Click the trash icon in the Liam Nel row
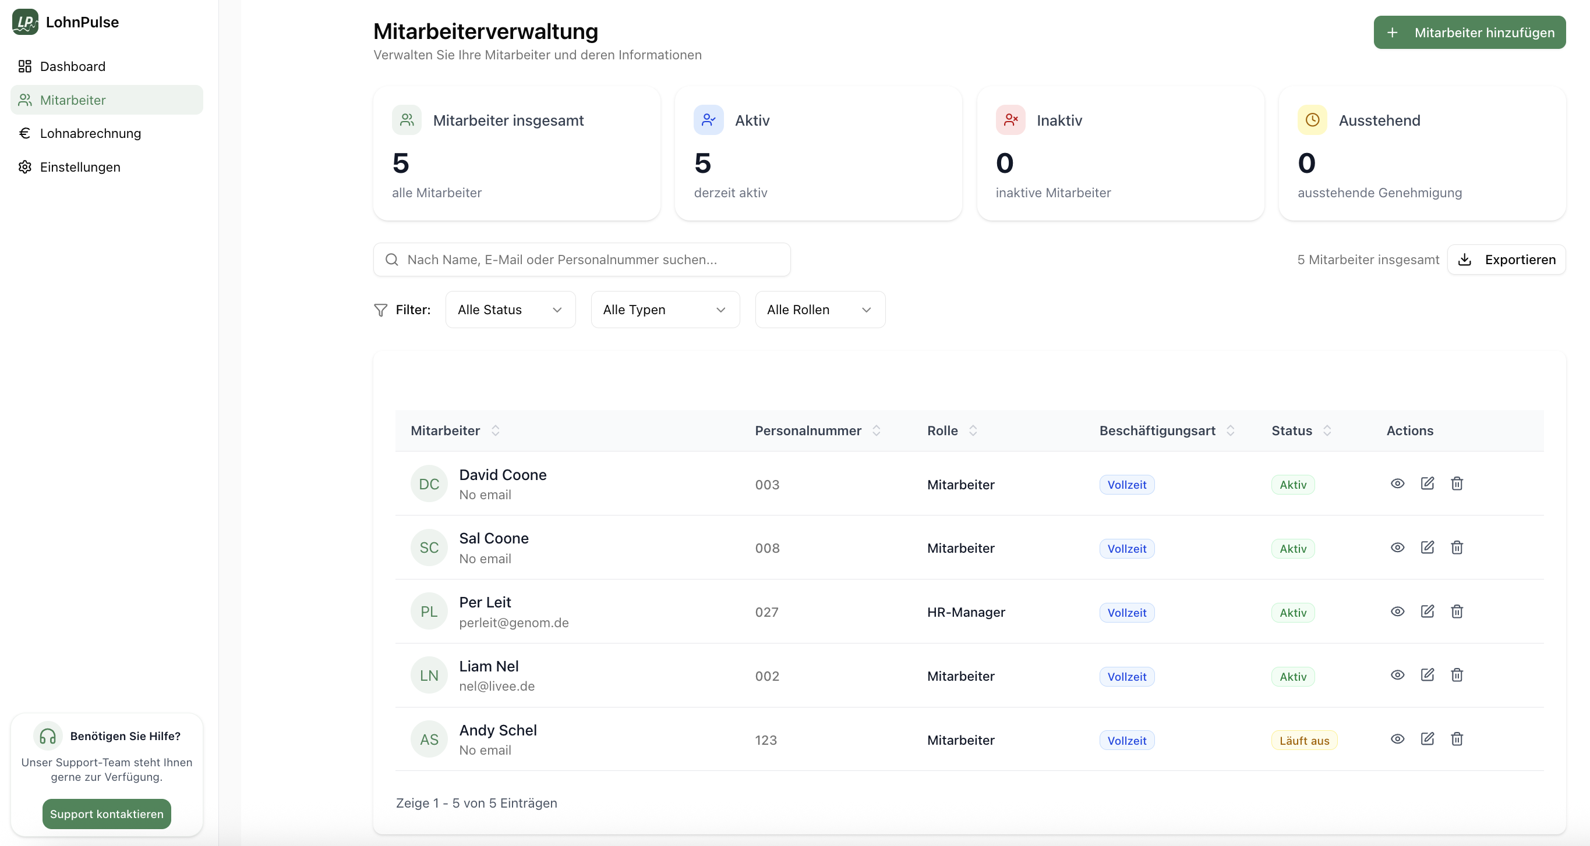1590x846 pixels. (x=1457, y=675)
